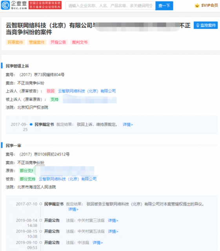This screenshot has height=251, width=220.
Task: Focus the company name search field
Action: [110, 6]
